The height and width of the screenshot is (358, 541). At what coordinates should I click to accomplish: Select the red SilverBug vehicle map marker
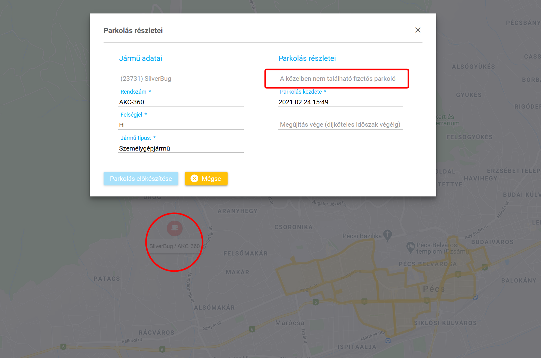(175, 228)
